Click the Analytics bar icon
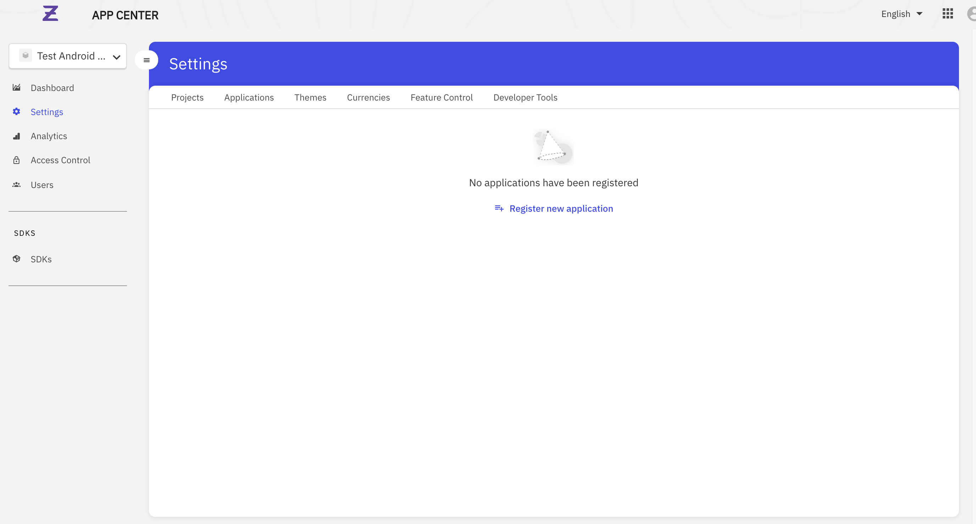 tap(17, 136)
